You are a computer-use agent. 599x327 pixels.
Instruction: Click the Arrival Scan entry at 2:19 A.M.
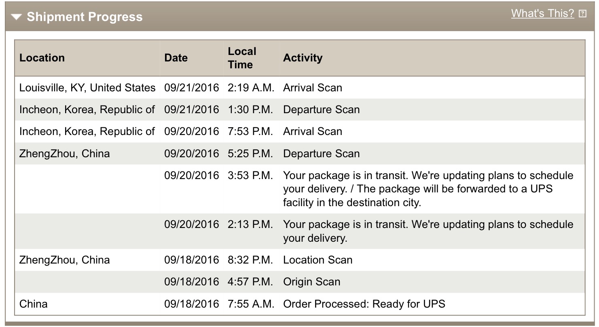click(x=313, y=88)
